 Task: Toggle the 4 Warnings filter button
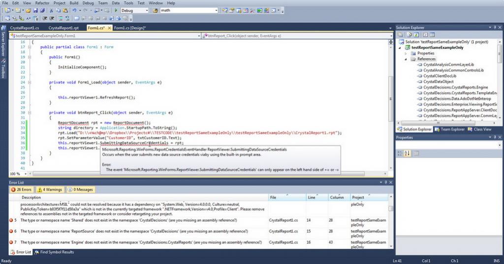point(50,190)
